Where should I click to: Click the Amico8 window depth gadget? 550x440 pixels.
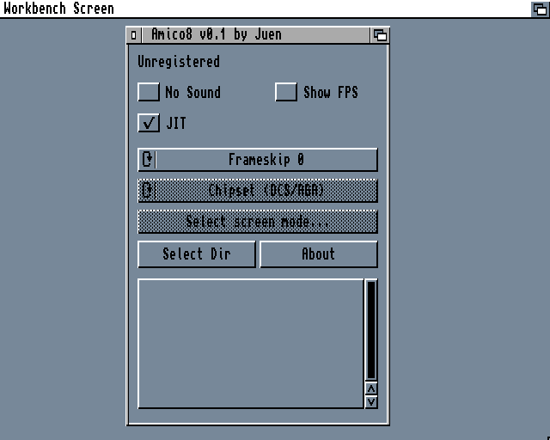(x=380, y=35)
